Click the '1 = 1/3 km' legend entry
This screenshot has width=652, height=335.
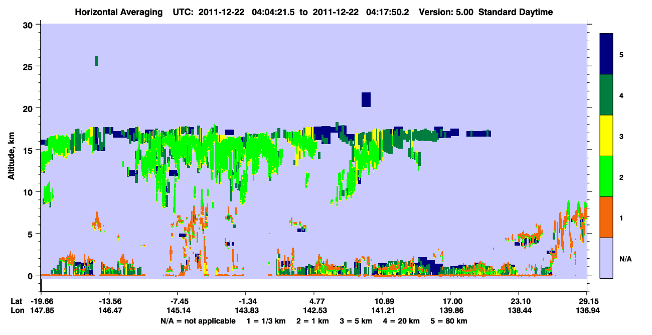pos(266,321)
